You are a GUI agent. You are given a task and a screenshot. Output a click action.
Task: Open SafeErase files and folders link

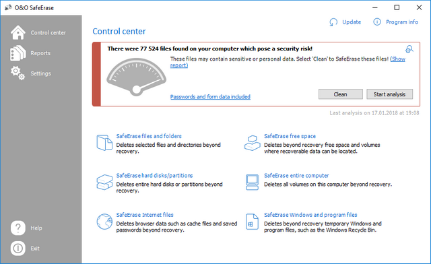149,136
